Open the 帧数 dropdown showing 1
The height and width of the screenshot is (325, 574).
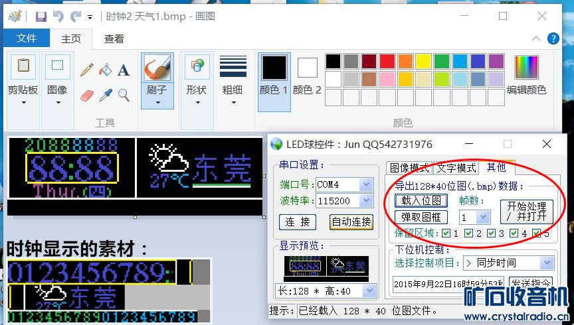pyautogui.click(x=483, y=218)
